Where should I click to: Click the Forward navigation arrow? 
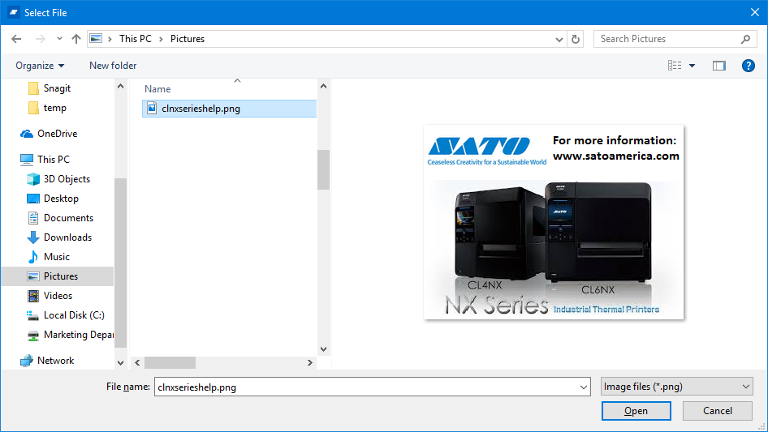tap(40, 39)
